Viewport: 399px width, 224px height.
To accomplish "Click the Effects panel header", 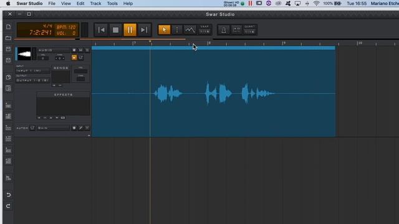I will (64, 95).
